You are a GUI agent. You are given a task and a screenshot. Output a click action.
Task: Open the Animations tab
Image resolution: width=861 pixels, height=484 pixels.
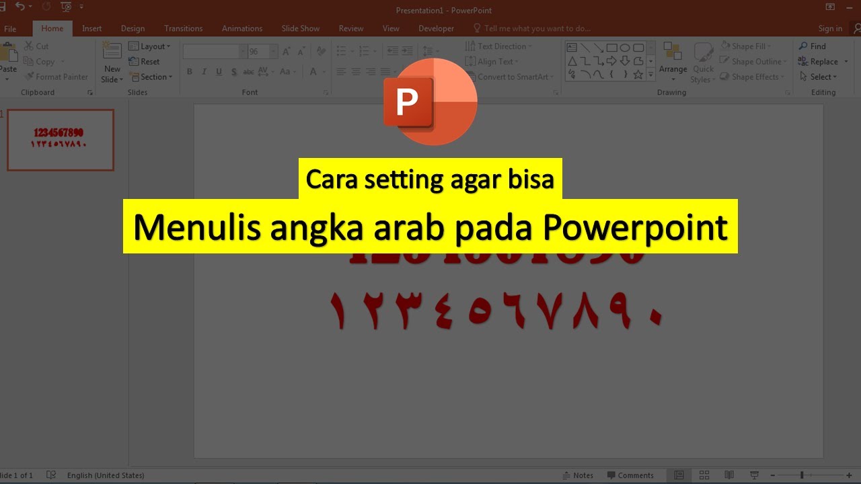pyautogui.click(x=242, y=28)
